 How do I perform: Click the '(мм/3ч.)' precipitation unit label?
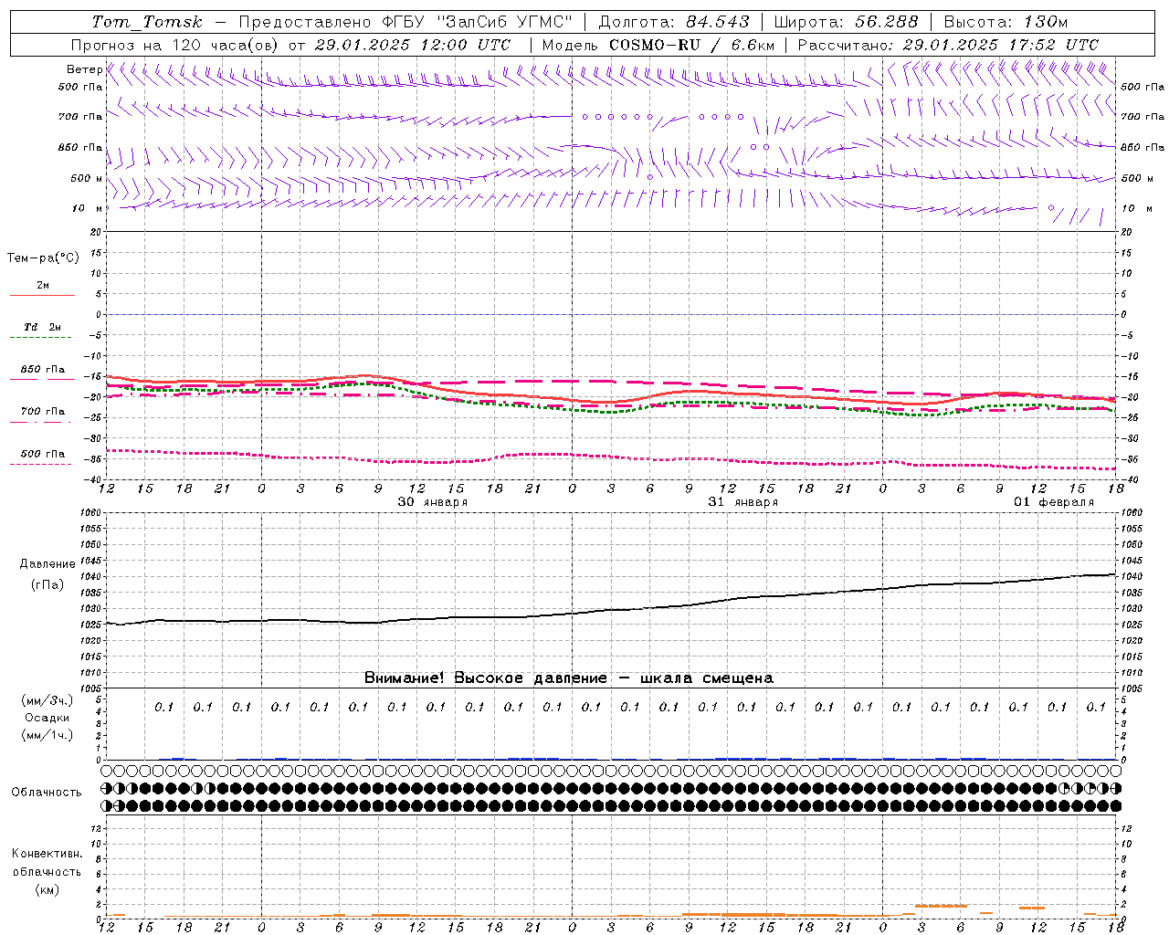point(47,700)
